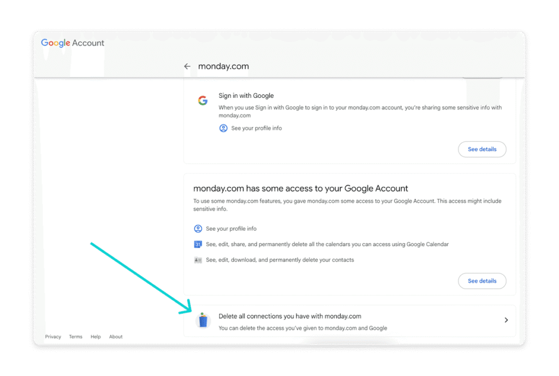Screen dimensions: 559x376
Task: Open the Terms footer link
Action: coord(75,337)
